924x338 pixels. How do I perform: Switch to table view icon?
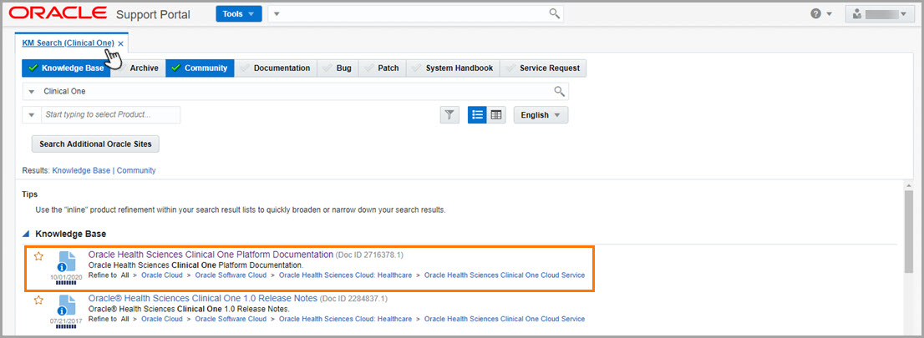point(496,115)
